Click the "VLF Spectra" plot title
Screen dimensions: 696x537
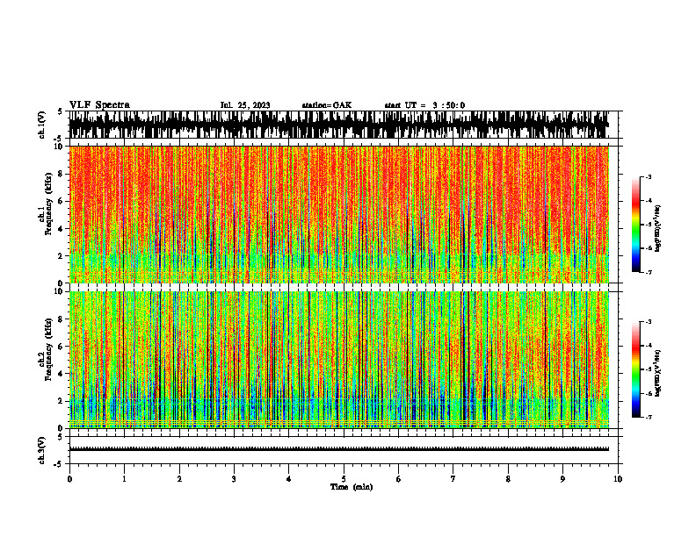click(x=99, y=105)
